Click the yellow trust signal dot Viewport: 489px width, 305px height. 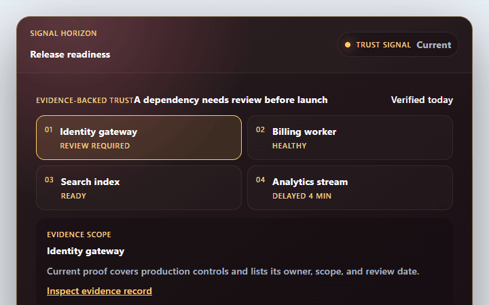[x=348, y=45]
